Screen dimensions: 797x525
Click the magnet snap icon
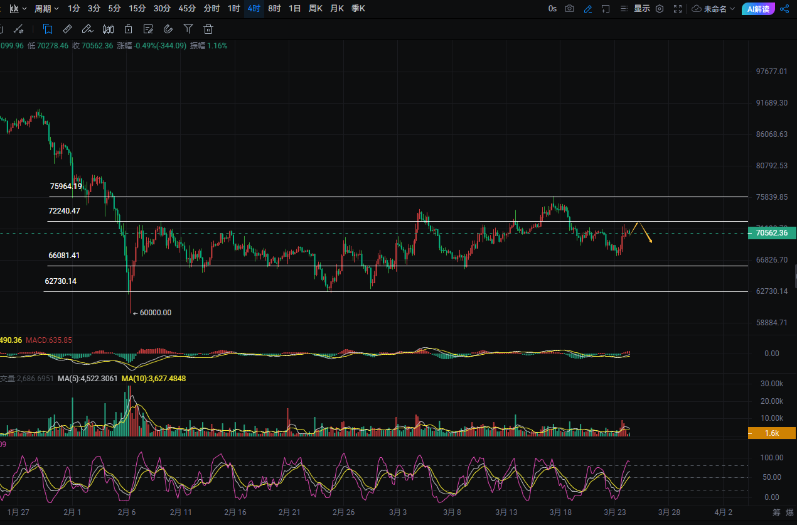click(x=168, y=29)
